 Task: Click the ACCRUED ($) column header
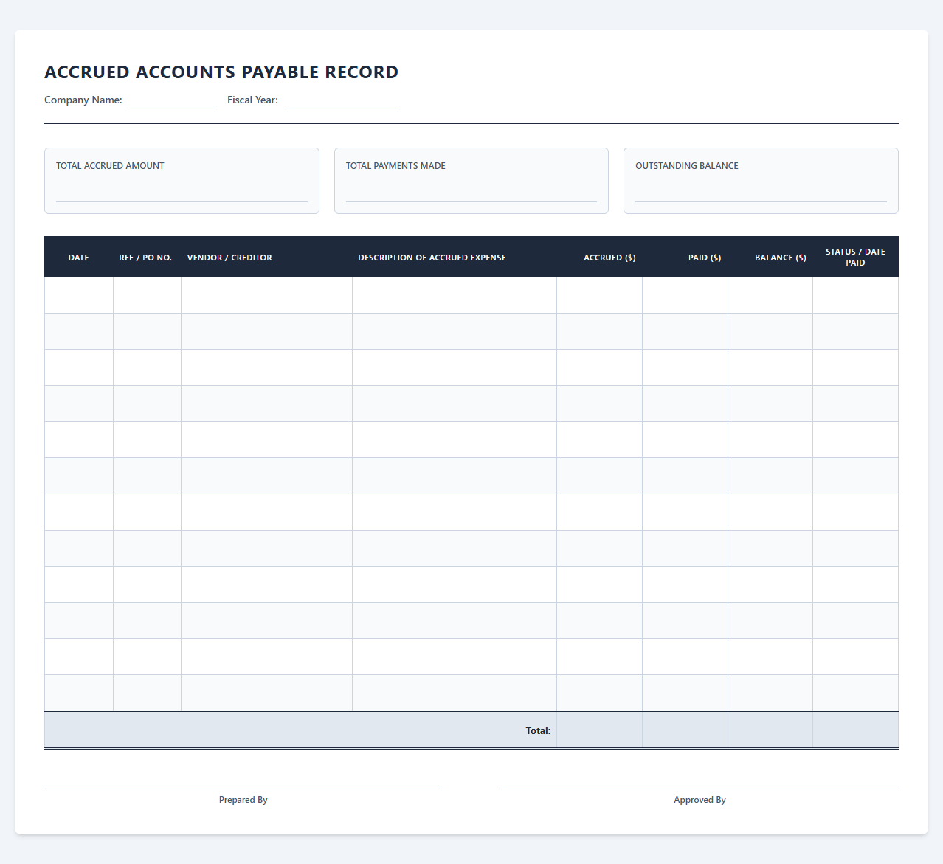[599, 258]
